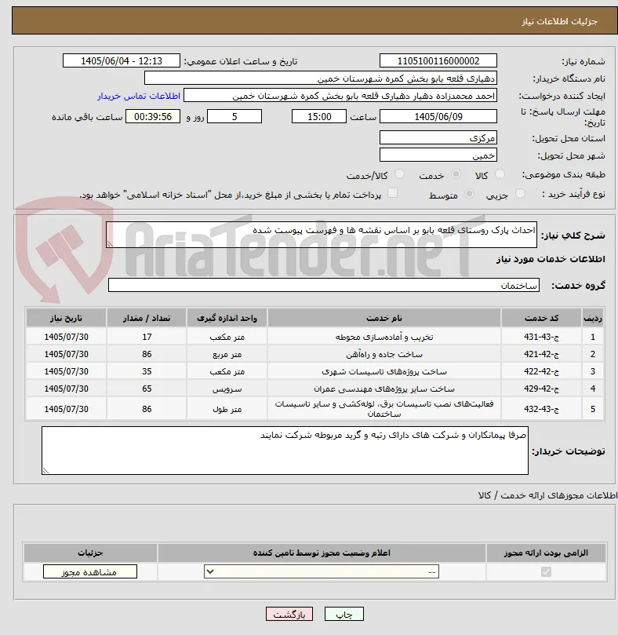Click service code ج-43-431
Image resolution: width=618 pixels, height=635 pixels.
541,337
